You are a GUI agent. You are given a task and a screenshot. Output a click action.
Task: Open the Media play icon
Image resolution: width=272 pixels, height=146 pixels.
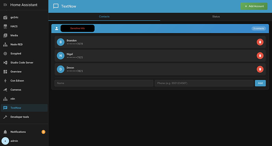click(6, 35)
